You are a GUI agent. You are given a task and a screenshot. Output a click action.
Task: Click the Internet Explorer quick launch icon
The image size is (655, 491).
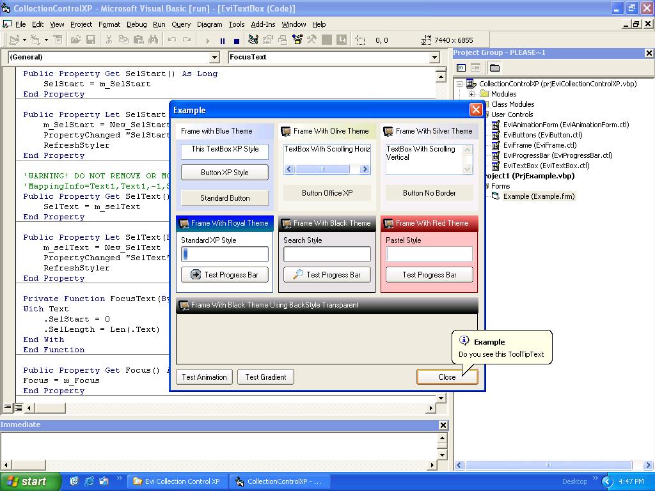coord(89,481)
